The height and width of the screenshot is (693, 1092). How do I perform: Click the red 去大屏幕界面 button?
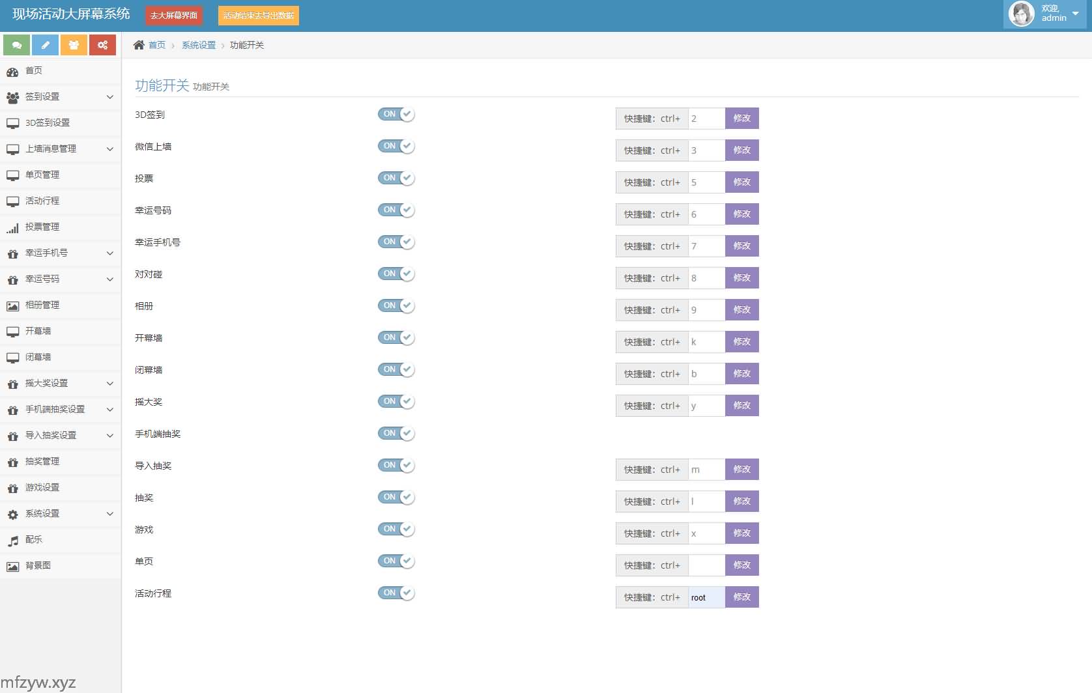tap(174, 16)
